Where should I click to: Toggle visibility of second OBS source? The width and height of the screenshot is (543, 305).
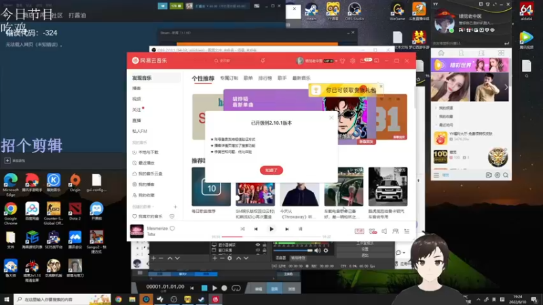[x=258, y=250]
